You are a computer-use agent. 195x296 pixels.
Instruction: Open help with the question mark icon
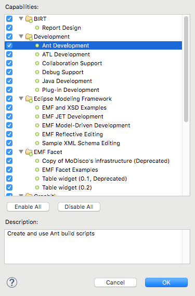12,282
